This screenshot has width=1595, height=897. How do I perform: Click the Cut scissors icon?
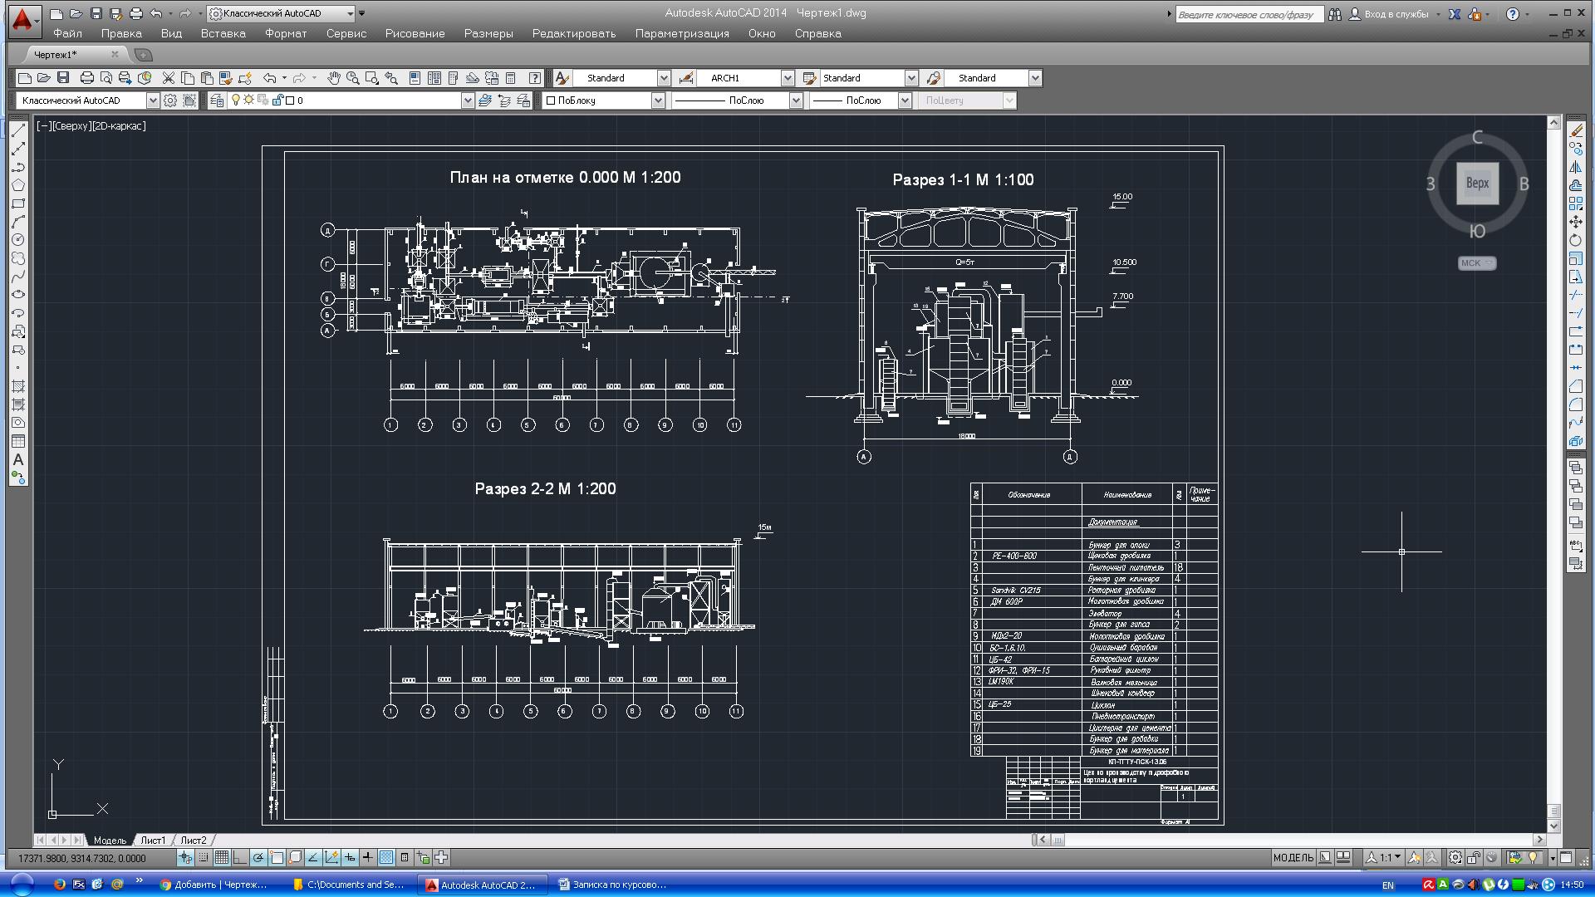click(x=169, y=78)
